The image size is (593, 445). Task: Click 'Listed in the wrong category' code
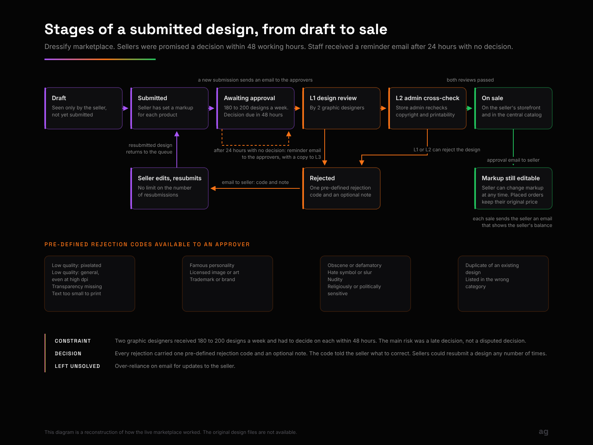pos(487,283)
